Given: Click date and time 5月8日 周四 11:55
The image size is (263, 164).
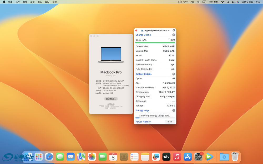Looking at the screenshot, I should point(251,2).
